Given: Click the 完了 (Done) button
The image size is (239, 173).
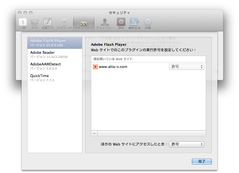Looking at the screenshot, I should tap(202, 161).
